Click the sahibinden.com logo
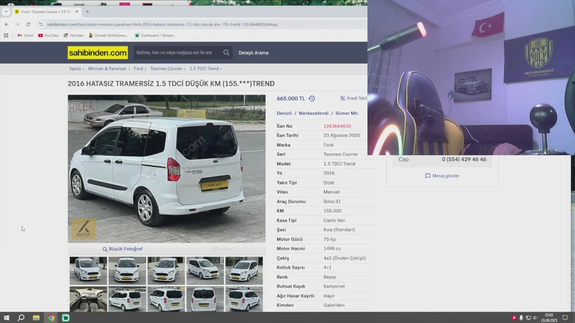Screen dimensions: 575x323 coord(98,53)
